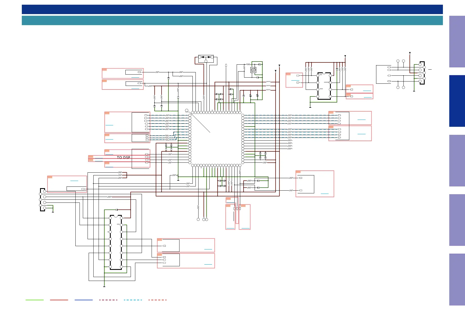Click the solid blue legend line
The image size is (465, 329).
pyautogui.click(x=84, y=300)
